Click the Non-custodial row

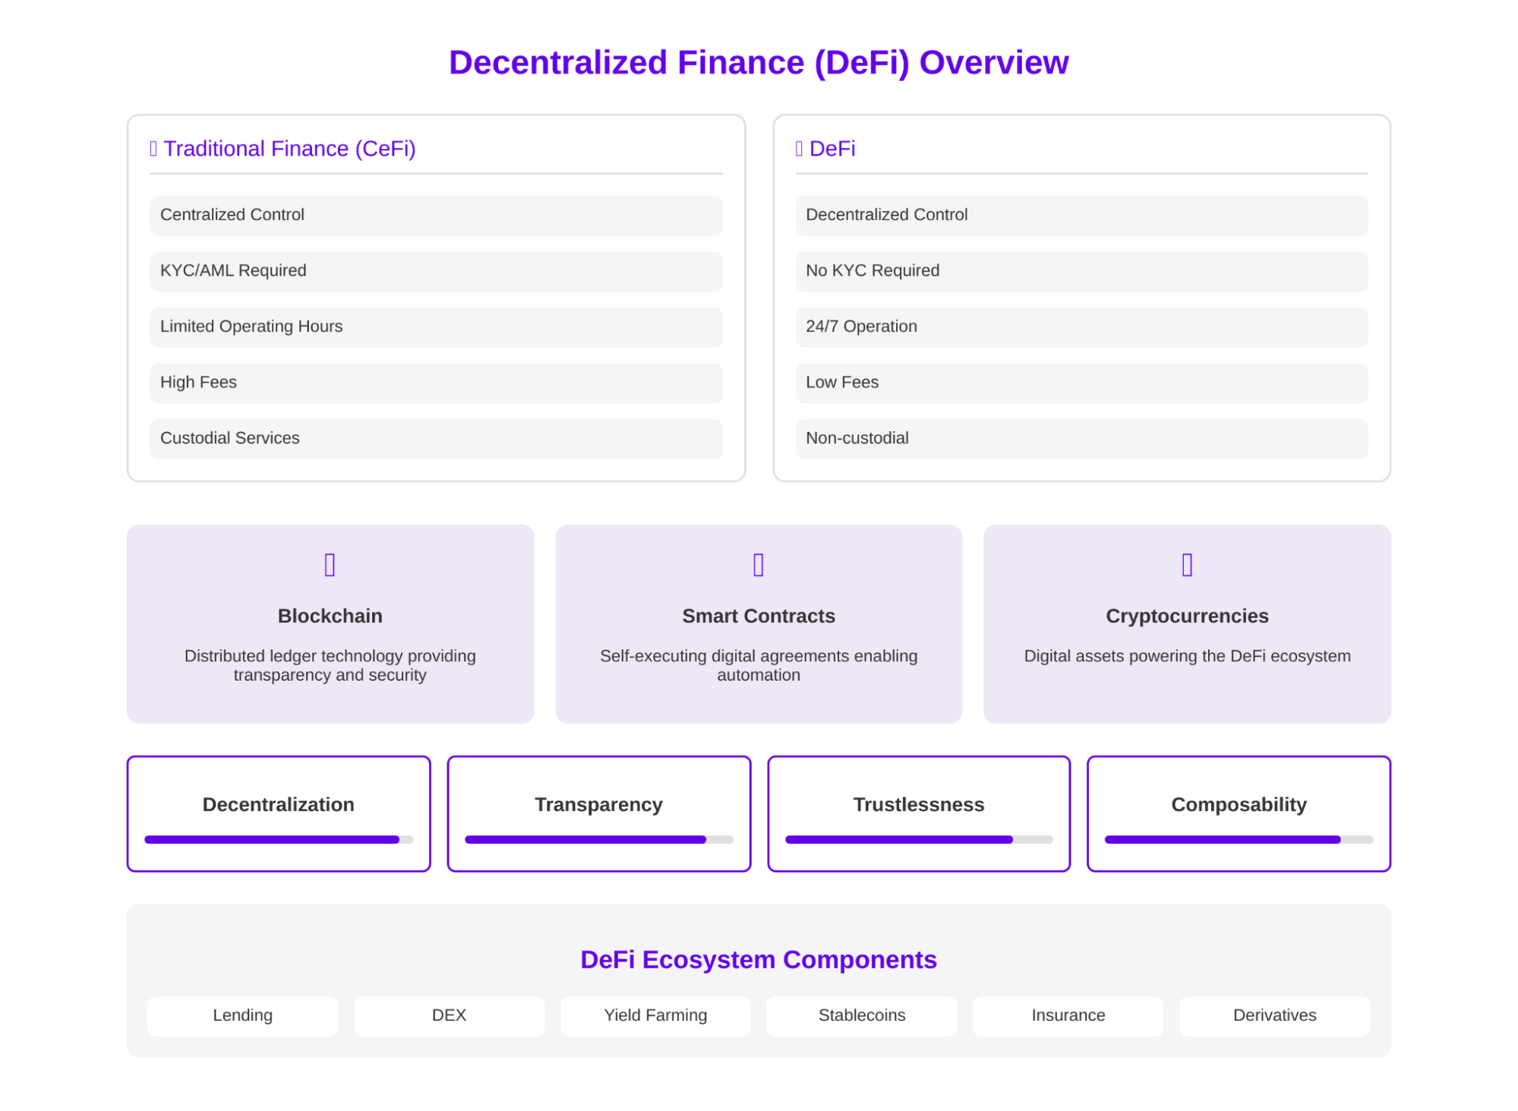click(1081, 439)
